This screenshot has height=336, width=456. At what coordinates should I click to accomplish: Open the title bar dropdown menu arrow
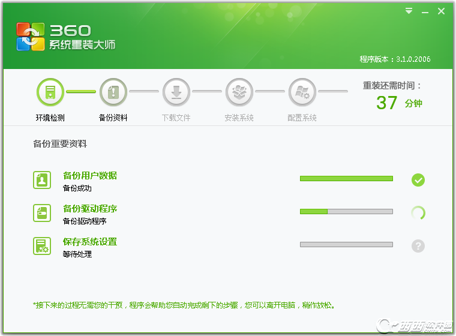coord(409,11)
